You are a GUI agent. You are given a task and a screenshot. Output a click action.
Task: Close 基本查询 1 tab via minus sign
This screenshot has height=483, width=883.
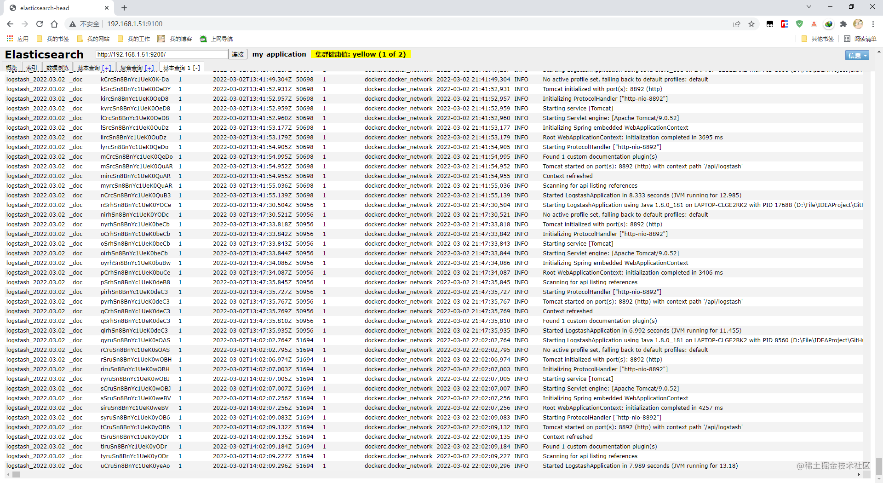point(196,68)
